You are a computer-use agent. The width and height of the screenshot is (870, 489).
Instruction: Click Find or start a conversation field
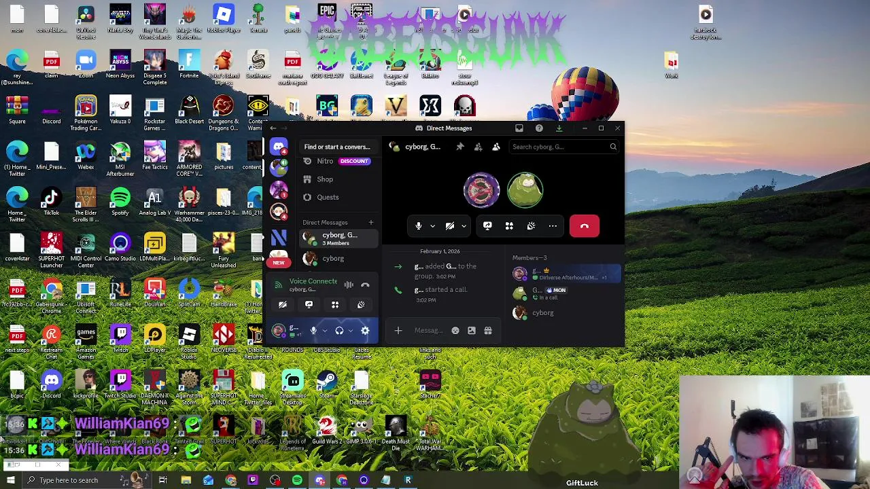(x=337, y=147)
